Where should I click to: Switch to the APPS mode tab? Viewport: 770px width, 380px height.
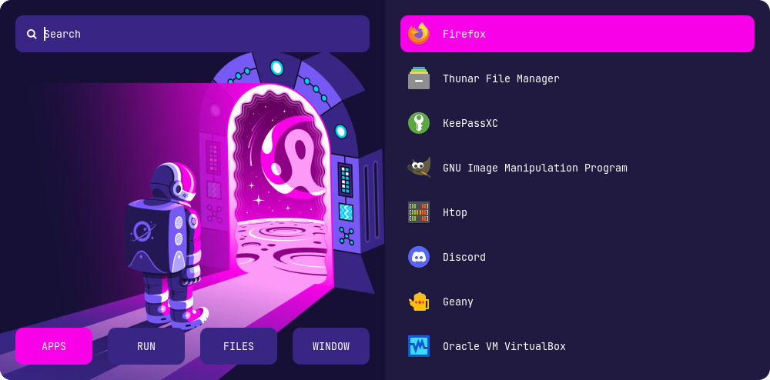tap(54, 346)
